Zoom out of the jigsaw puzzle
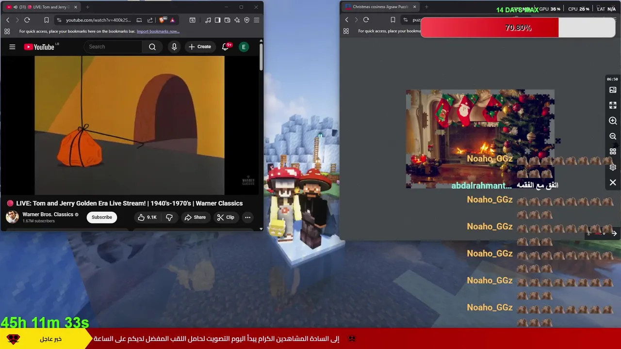Viewport: 621px width, 349px height. [x=613, y=136]
